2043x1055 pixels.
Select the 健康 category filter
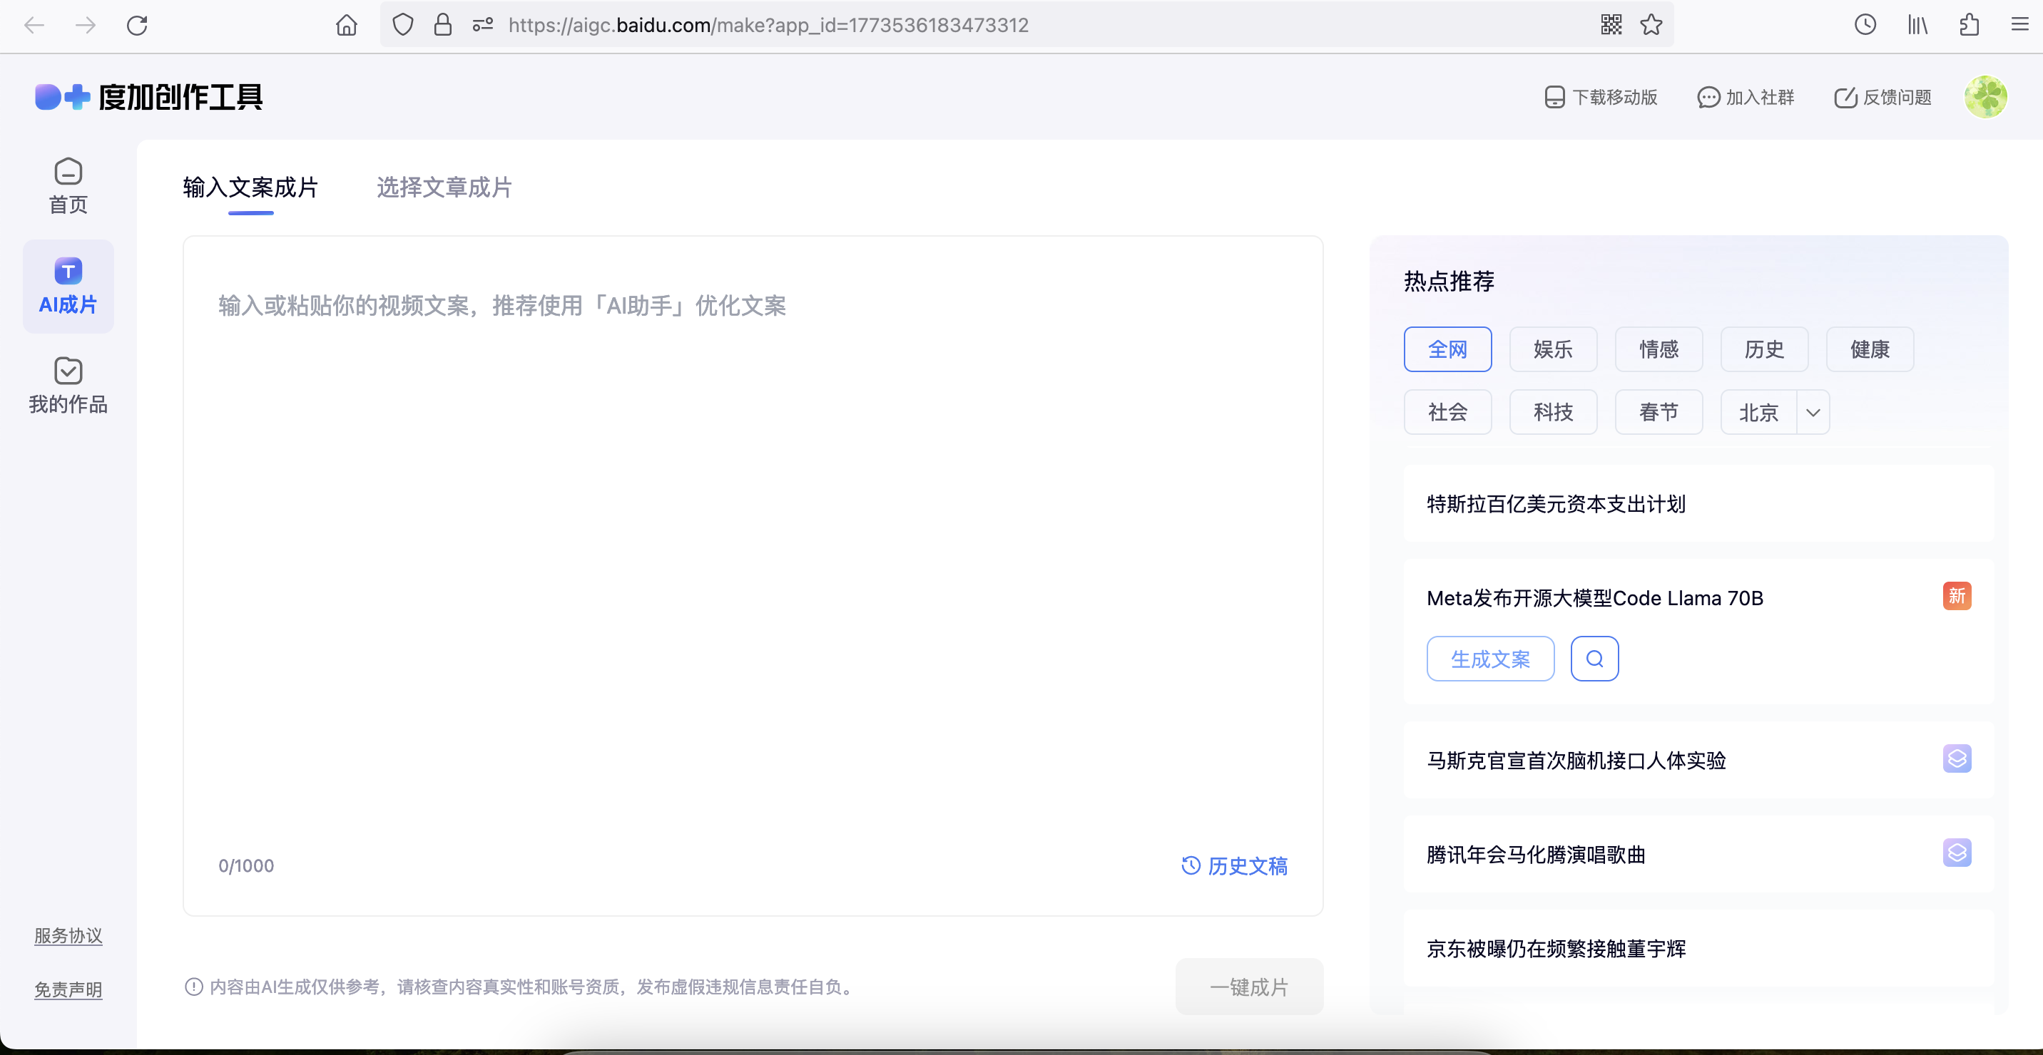coord(1870,349)
